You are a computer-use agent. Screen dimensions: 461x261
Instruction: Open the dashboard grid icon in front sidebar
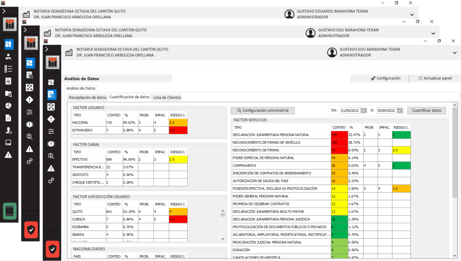point(51,82)
